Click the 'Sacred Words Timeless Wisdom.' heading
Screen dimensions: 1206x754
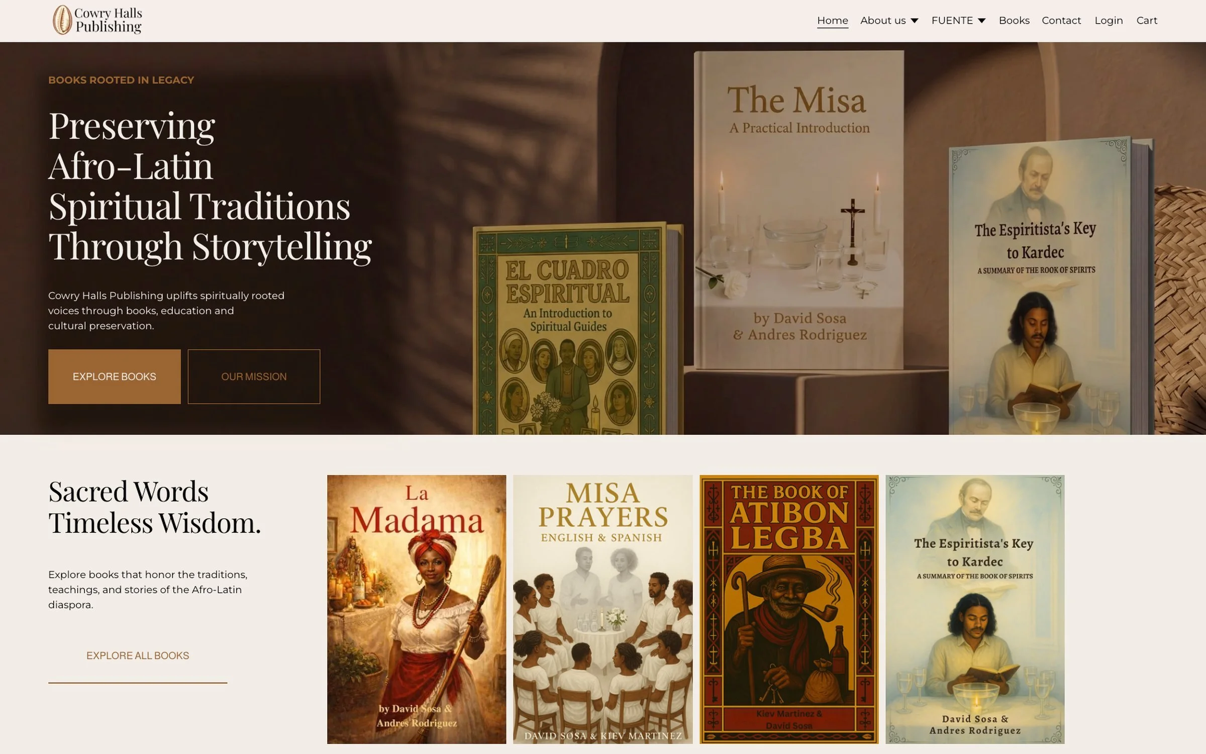(155, 507)
